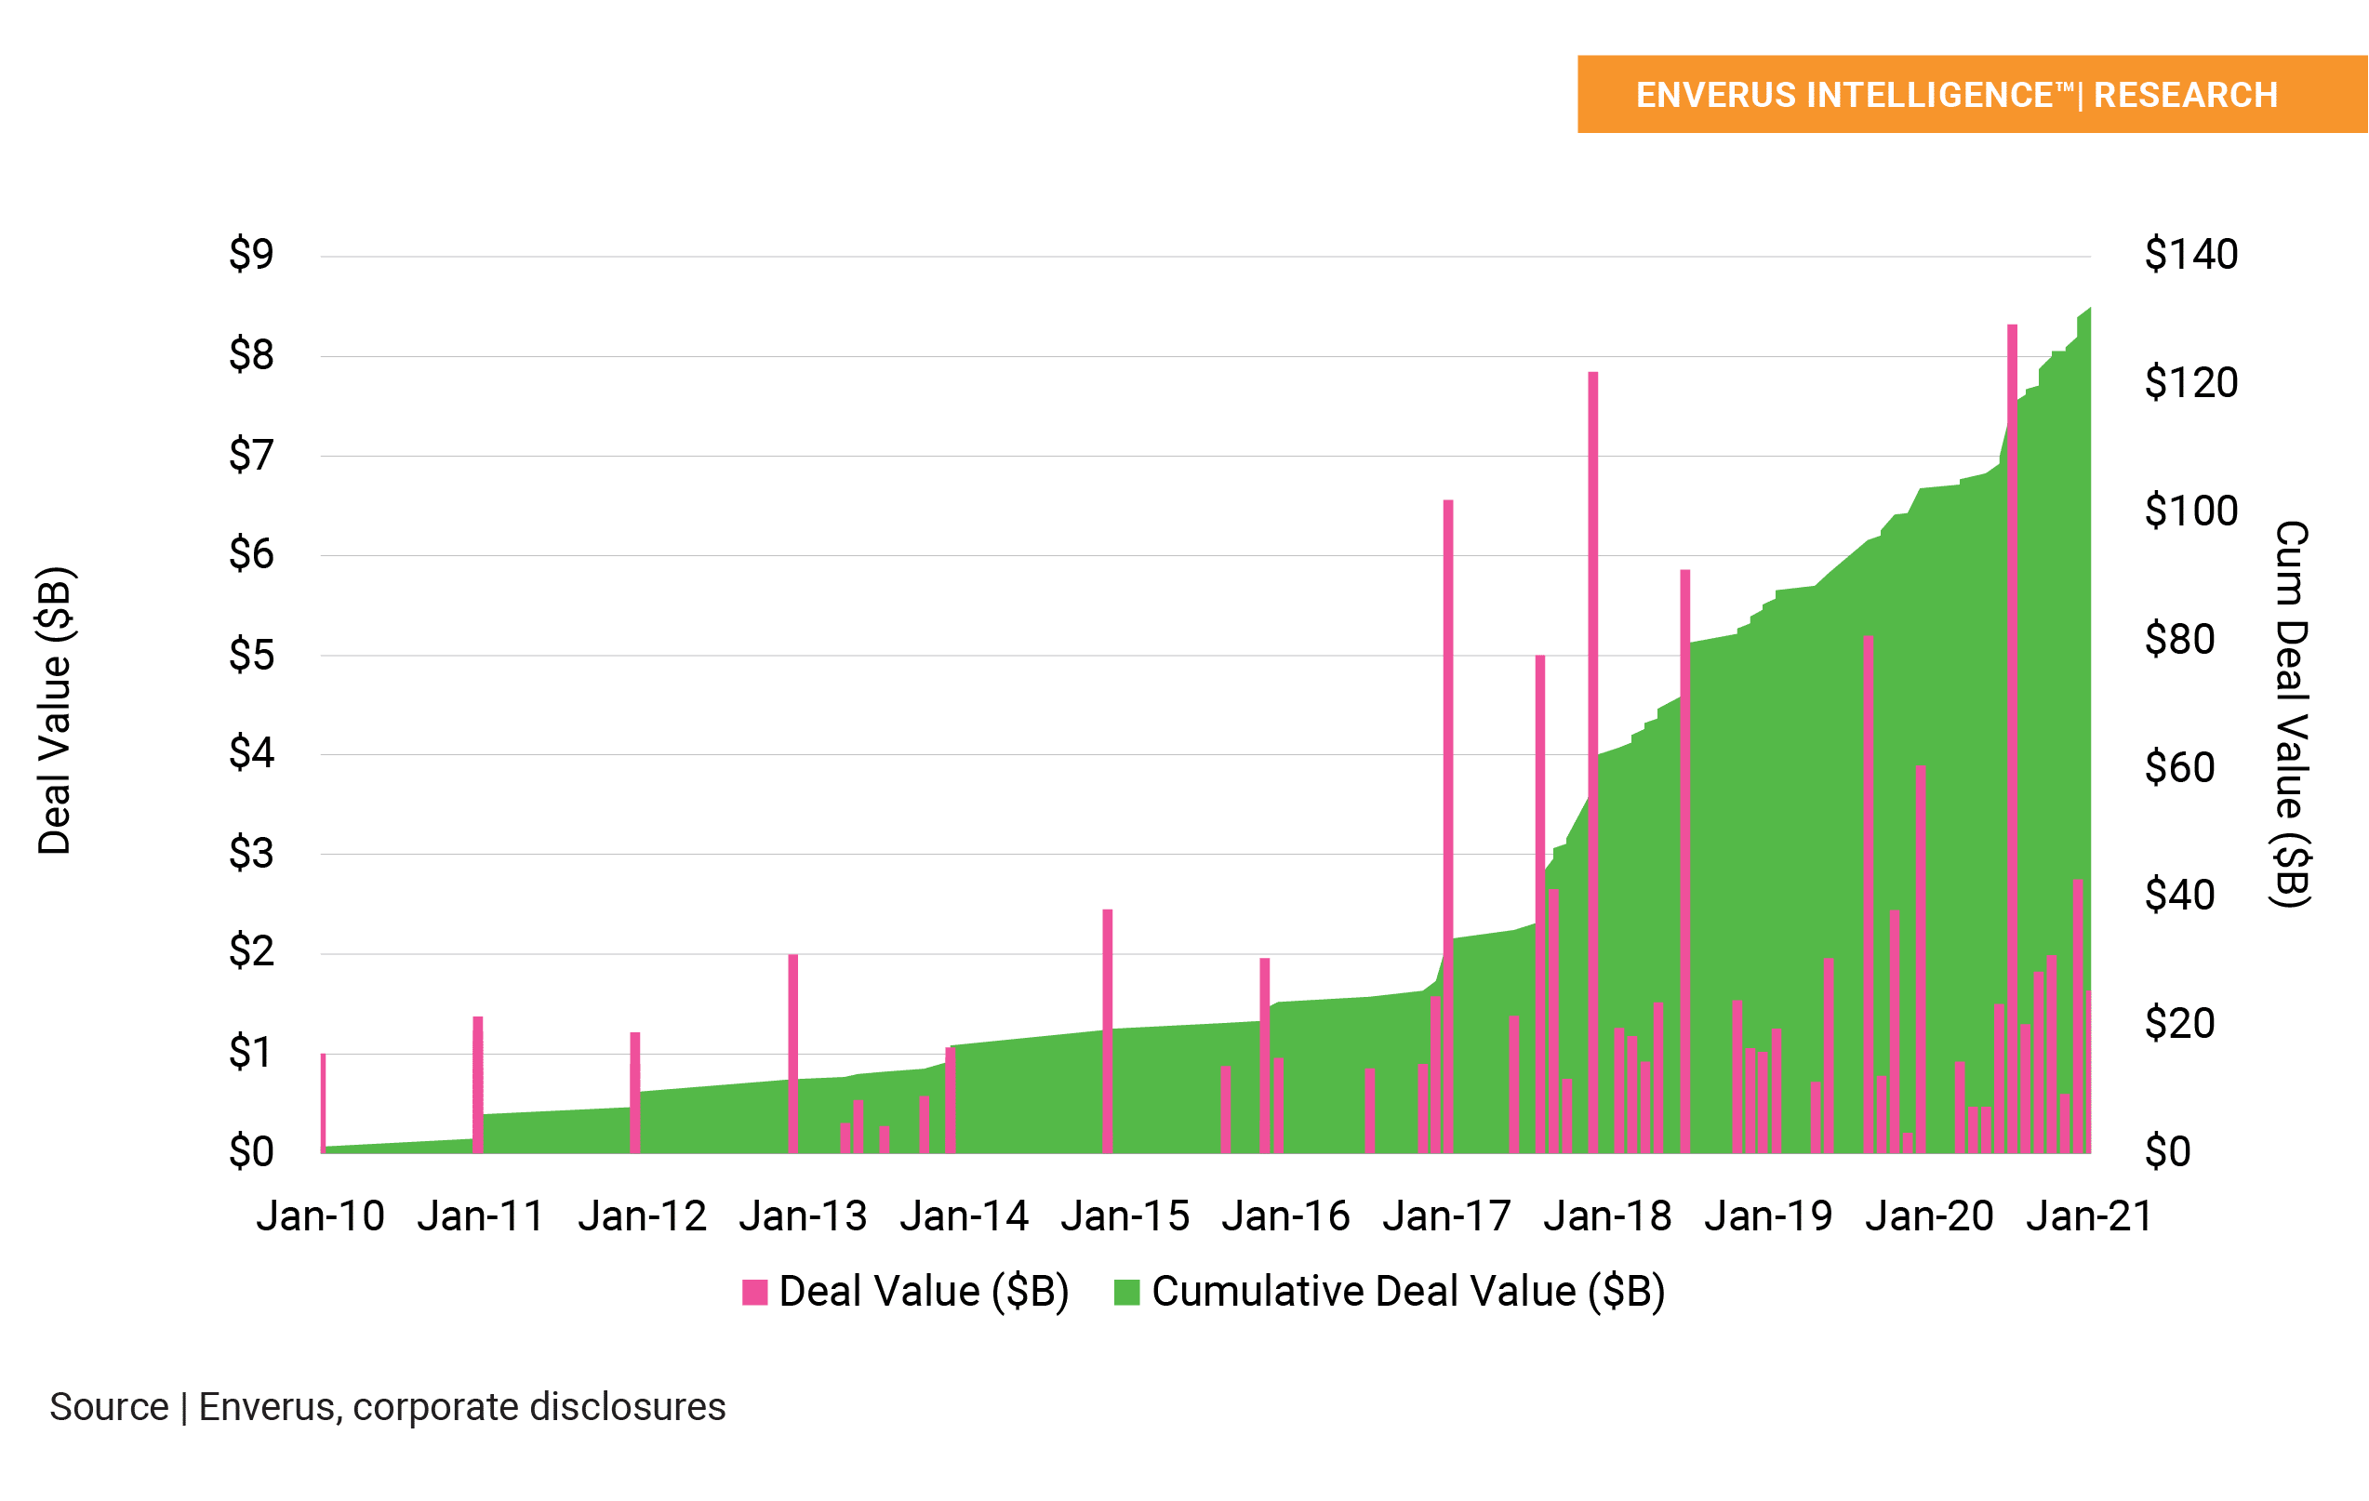Select the "Deal Value ($B)" legend label
Screen dimensions: 2369x1501
923,1292
